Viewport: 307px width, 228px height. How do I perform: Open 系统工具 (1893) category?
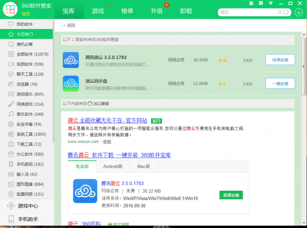(26, 134)
